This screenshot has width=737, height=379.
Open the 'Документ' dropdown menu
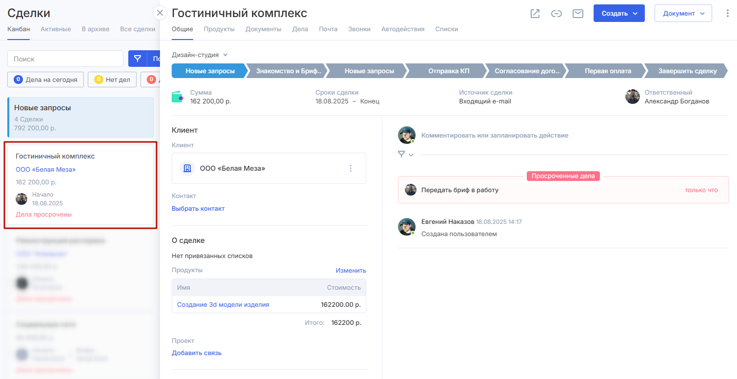coord(683,14)
